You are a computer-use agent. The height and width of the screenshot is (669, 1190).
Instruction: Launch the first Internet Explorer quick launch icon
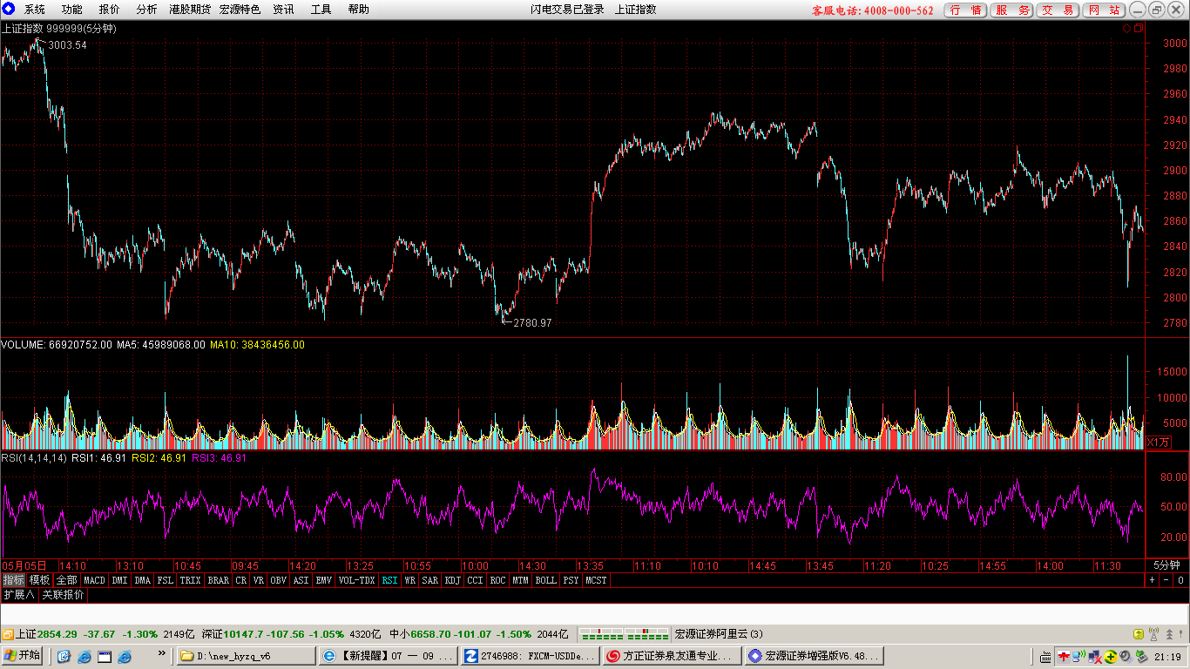pos(85,656)
